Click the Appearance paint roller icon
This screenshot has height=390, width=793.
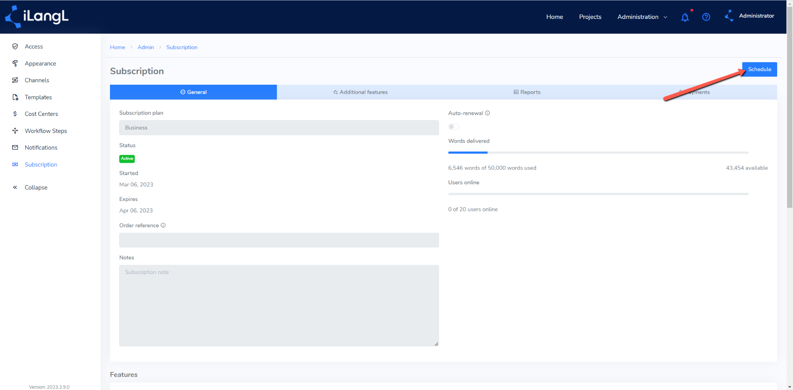[x=15, y=63]
